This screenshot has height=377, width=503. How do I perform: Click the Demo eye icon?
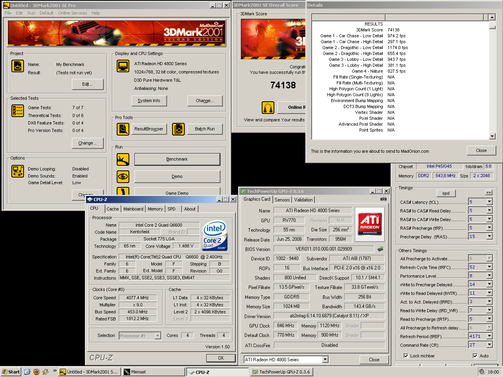pyautogui.click(x=123, y=177)
